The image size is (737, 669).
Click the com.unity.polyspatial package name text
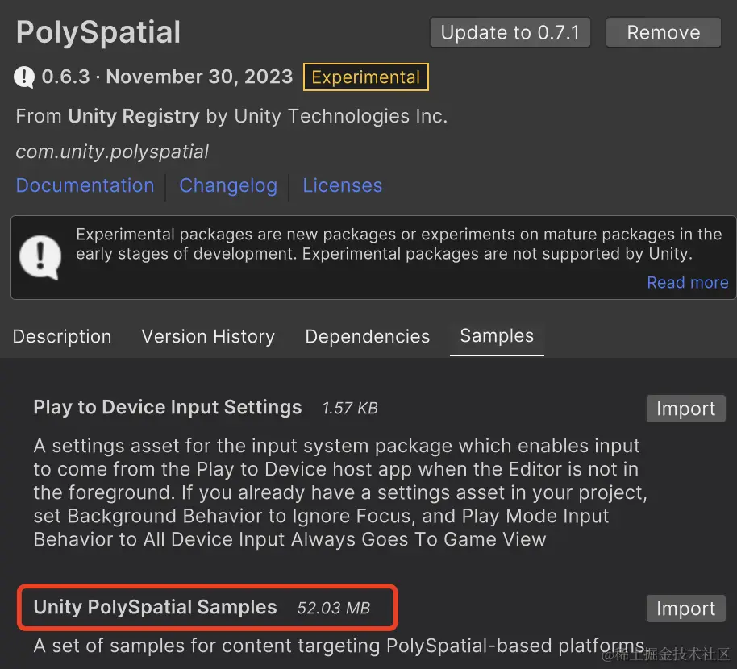pos(112,152)
